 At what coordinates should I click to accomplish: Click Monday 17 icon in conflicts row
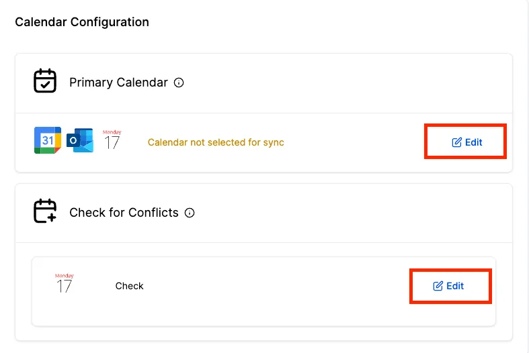(65, 284)
